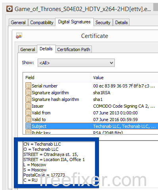
Task: Select the Valid to row
Action: pyautogui.click(x=91, y=120)
